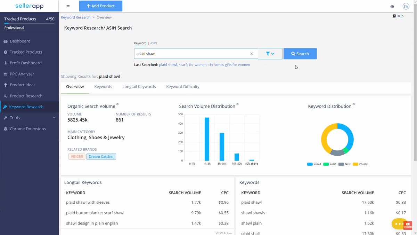Click 'plaid shawl with sleeves' keyword row
Screen dimensions: 417x235
point(147,202)
